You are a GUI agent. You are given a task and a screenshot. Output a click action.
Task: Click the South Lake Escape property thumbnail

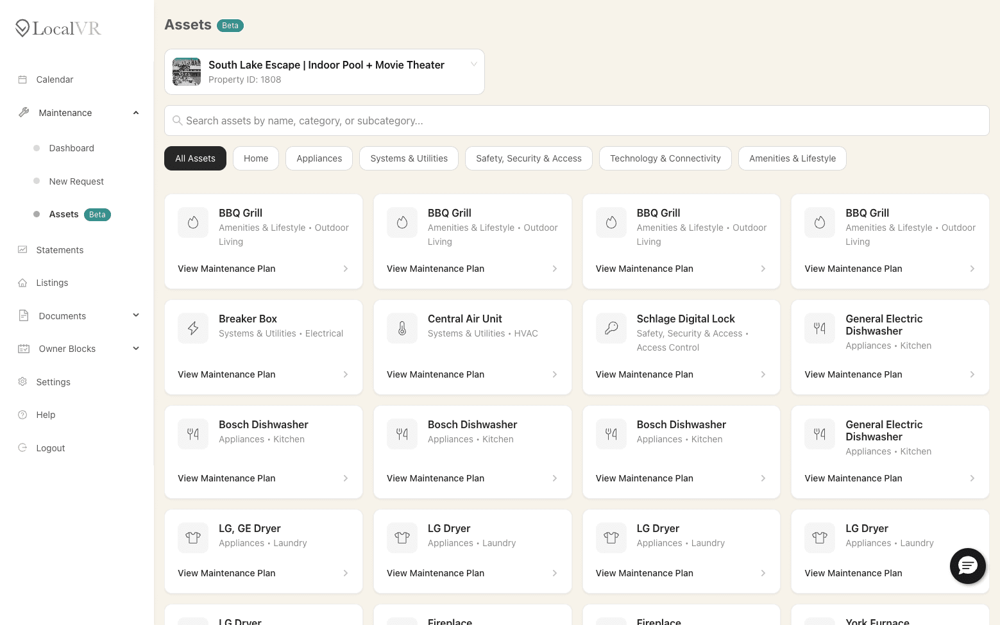186,71
